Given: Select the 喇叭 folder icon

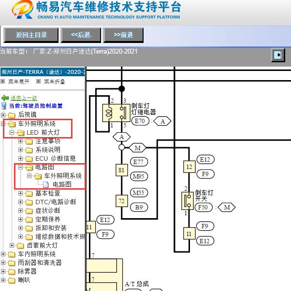Looking at the screenshot, I should [12, 280].
